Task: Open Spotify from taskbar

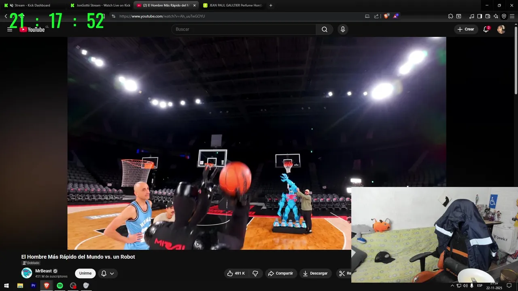Action: [x=60, y=286]
